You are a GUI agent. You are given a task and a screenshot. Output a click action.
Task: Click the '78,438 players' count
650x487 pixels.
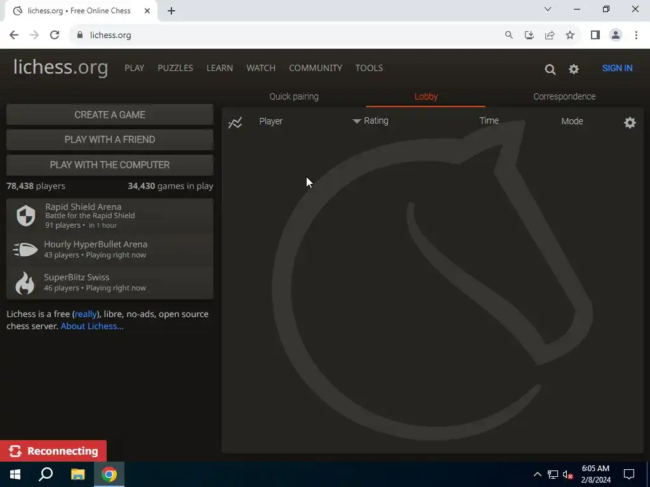[x=36, y=186]
